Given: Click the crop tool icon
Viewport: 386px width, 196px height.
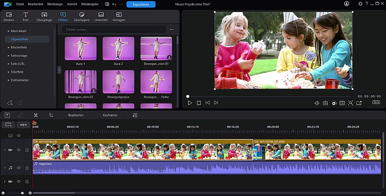Looking at the screenshot, I should pos(51,115).
